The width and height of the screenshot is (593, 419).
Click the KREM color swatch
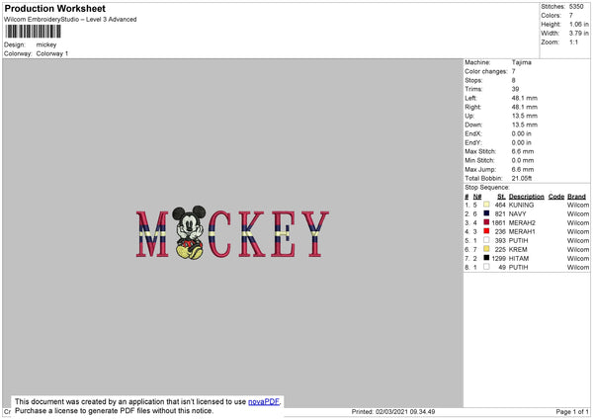point(486,249)
